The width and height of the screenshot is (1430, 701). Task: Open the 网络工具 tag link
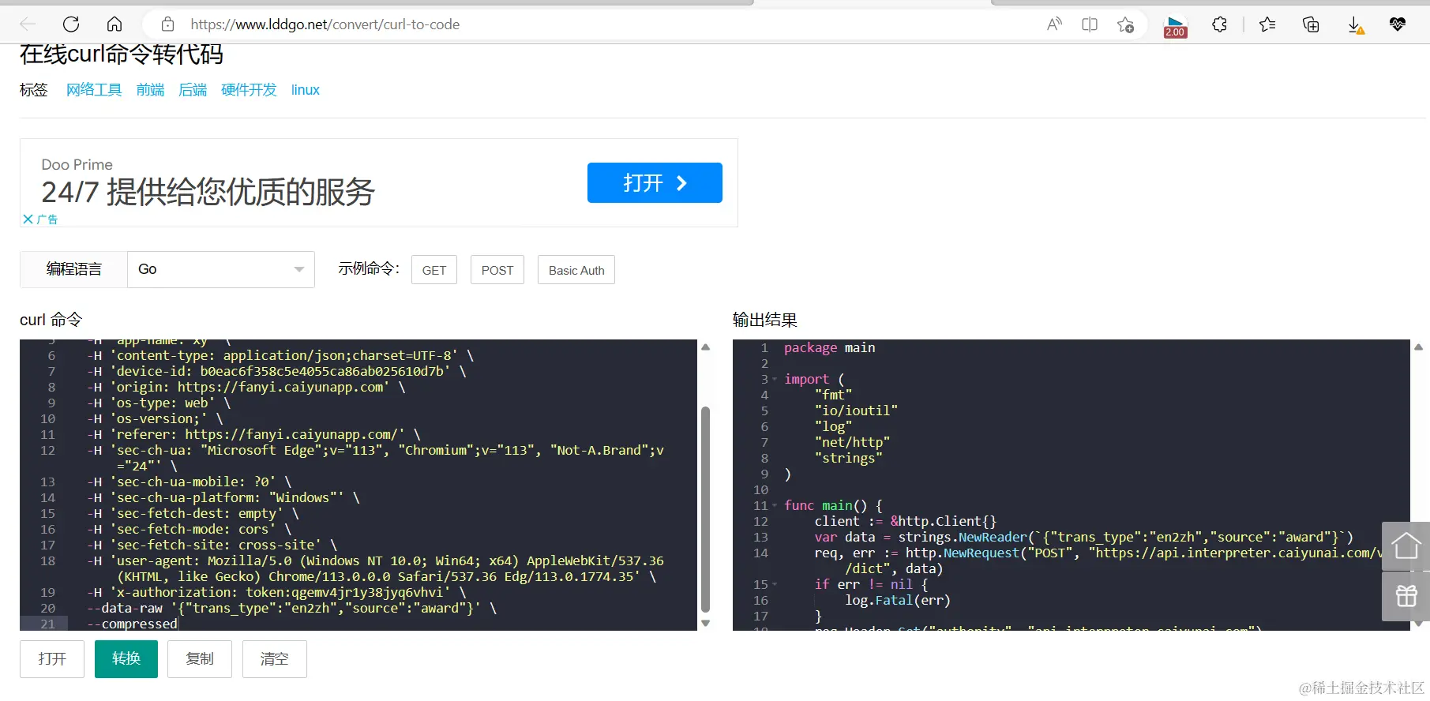click(x=94, y=90)
